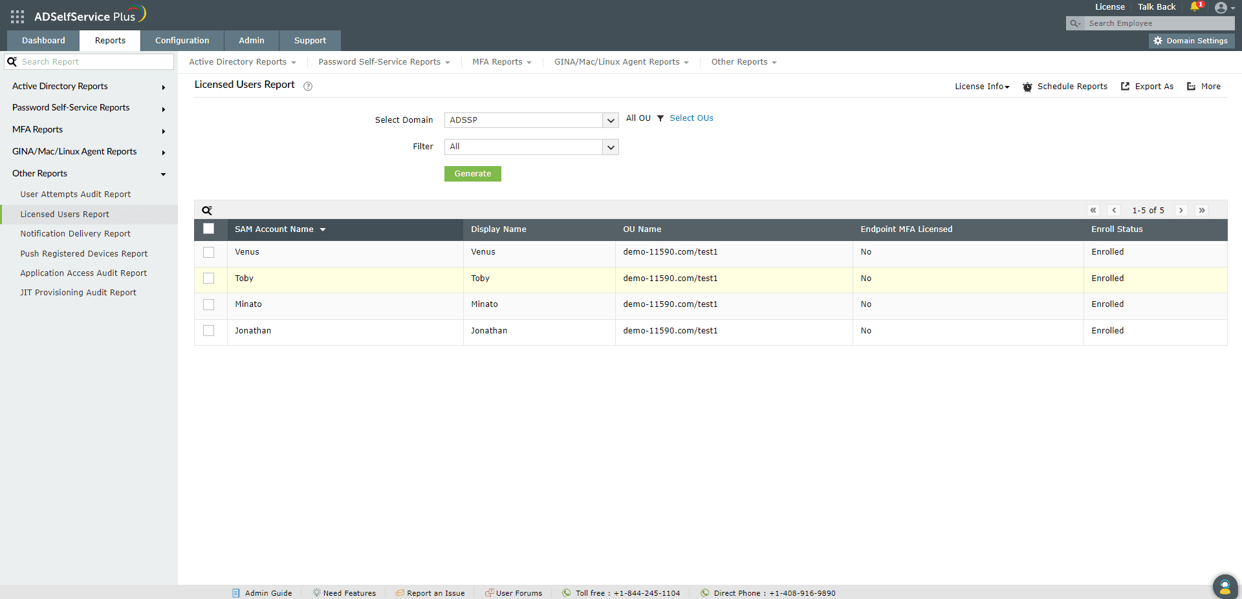Click the notification bell icon
The height and width of the screenshot is (599, 1242).
(1195, 7)
